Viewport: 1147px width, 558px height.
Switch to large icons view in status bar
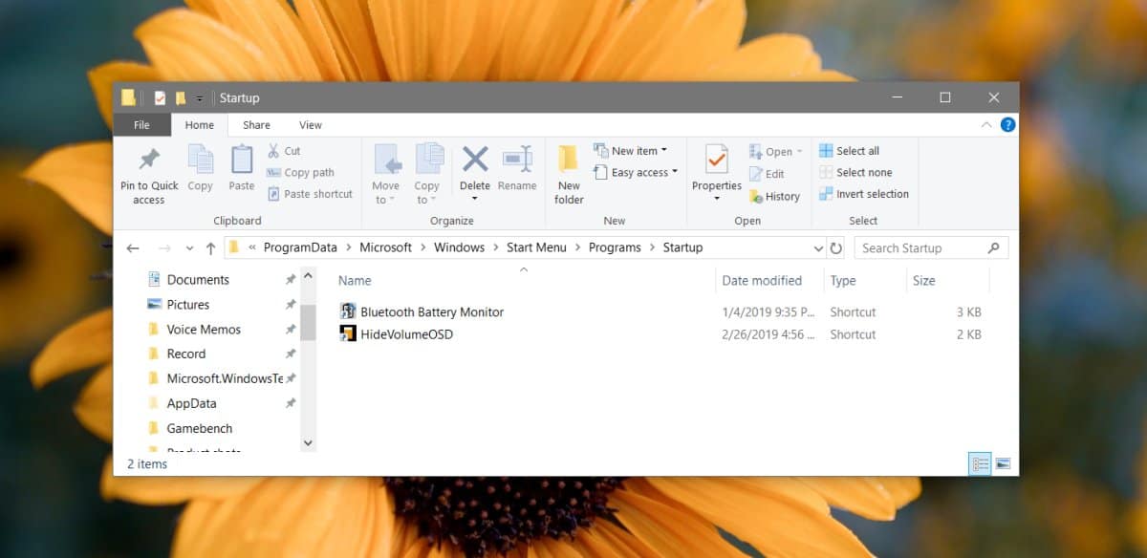pyautogui.click(x=1003, y=463)
